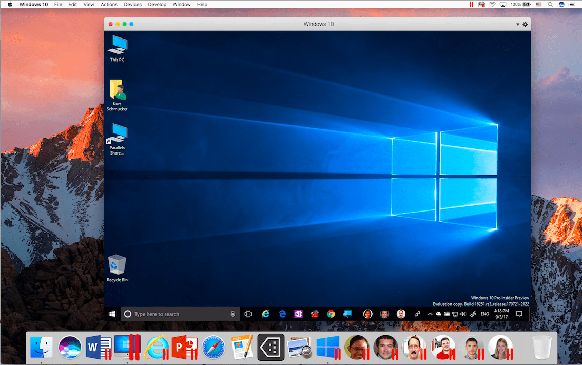The width and height of the screenshot is (582, 365).
Task: Open the Actions menu
Action: pos(109,5)
